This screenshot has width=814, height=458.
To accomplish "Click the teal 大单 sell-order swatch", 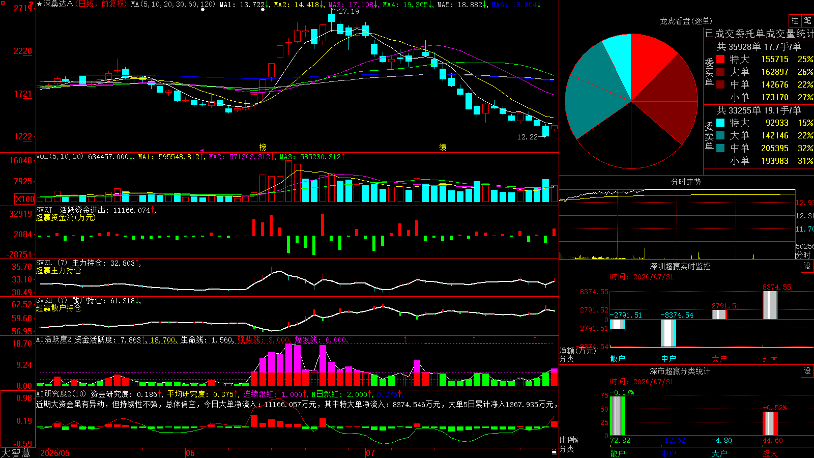I will pyautogui.click(x=720, y=135).
